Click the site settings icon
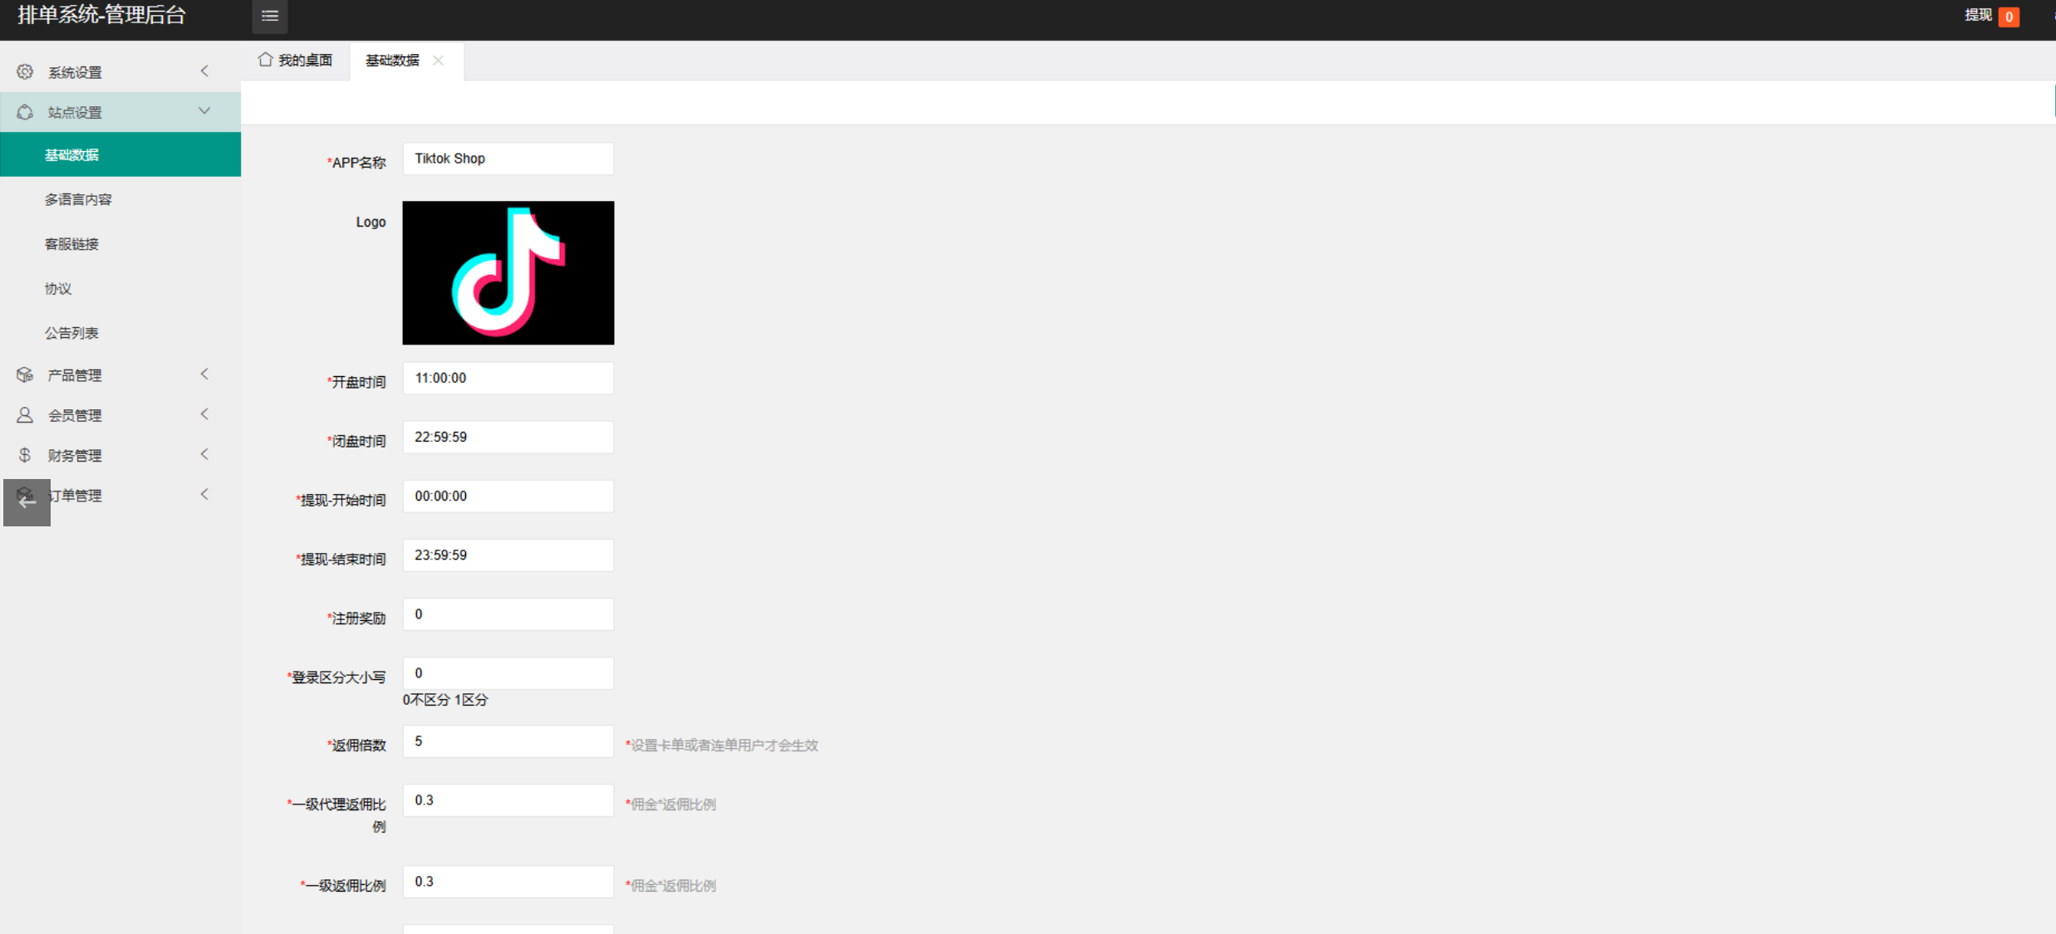Viewport: 2056px width, 934px height. point(25,112)
